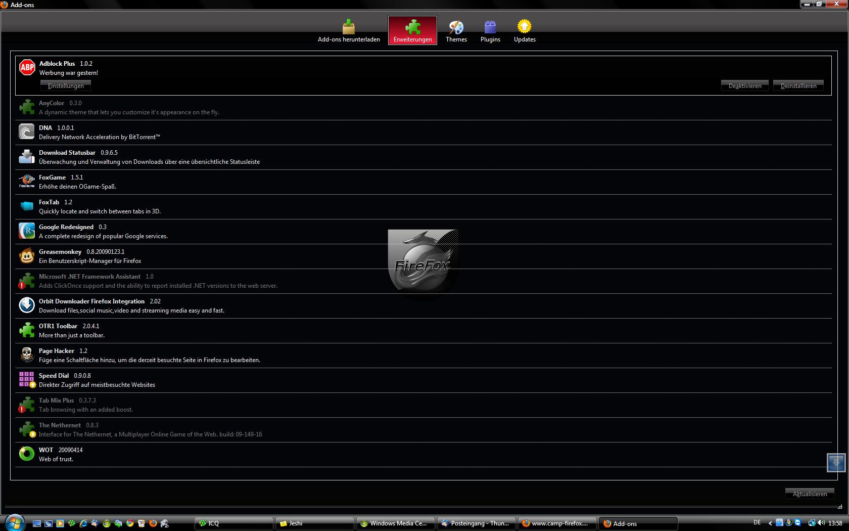849x531 pixels.
Task: Click the Adblock Plus ABP icon
Action: click(27, 67)
